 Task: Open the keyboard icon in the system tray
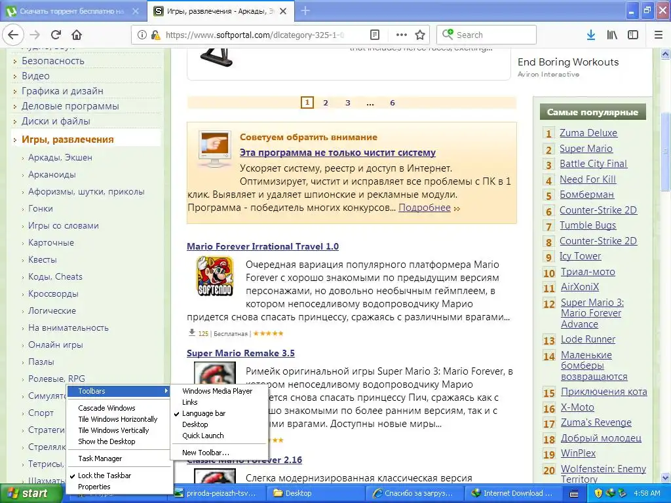click(574, 494)
